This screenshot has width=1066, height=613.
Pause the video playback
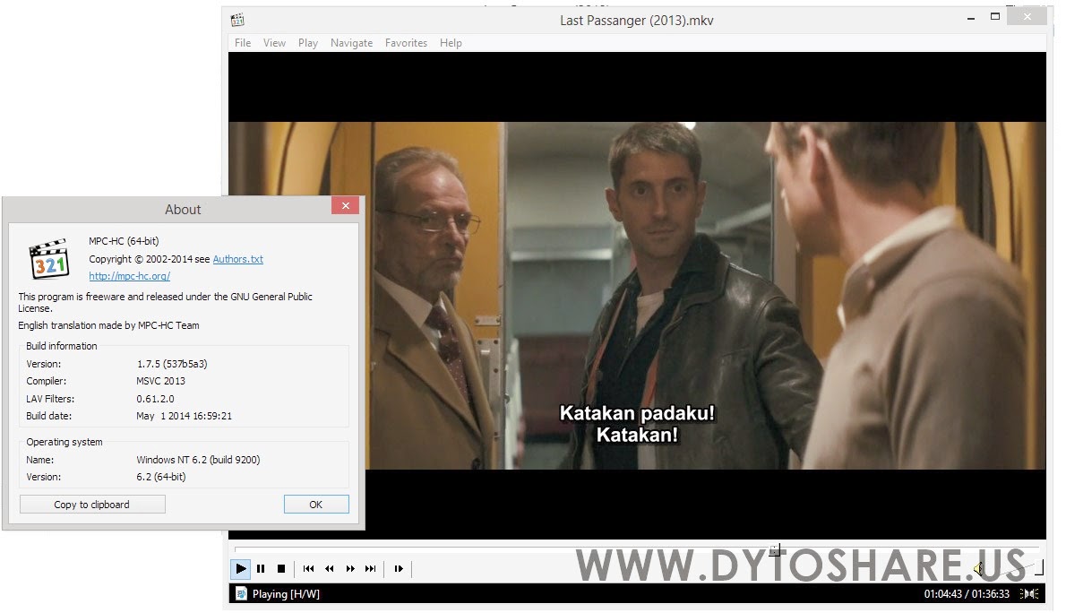pyautogui.click(x=261, y=569)
